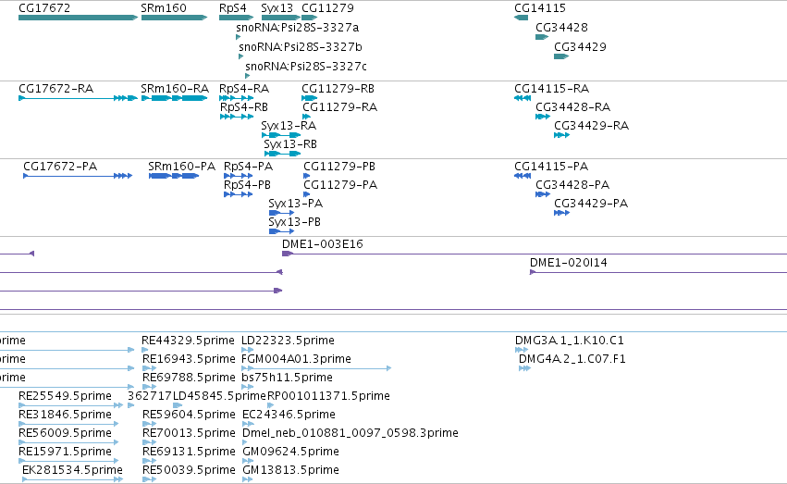Select the EC24346.5prime EST
The image size is (787, 484).
pyautogui.click(x=248, y=424)
